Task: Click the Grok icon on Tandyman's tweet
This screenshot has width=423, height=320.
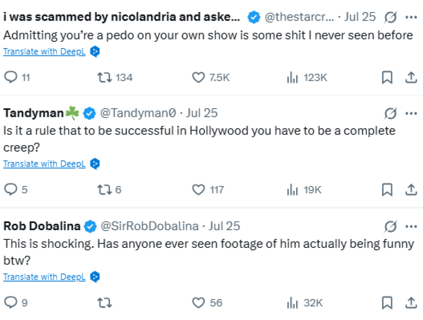Action: [390, 113]
